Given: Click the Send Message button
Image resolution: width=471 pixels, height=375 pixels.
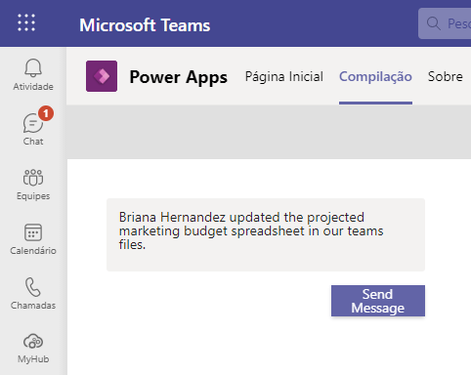Looking at the screenshot, I should pyautogui.click(x=378, y=301).
